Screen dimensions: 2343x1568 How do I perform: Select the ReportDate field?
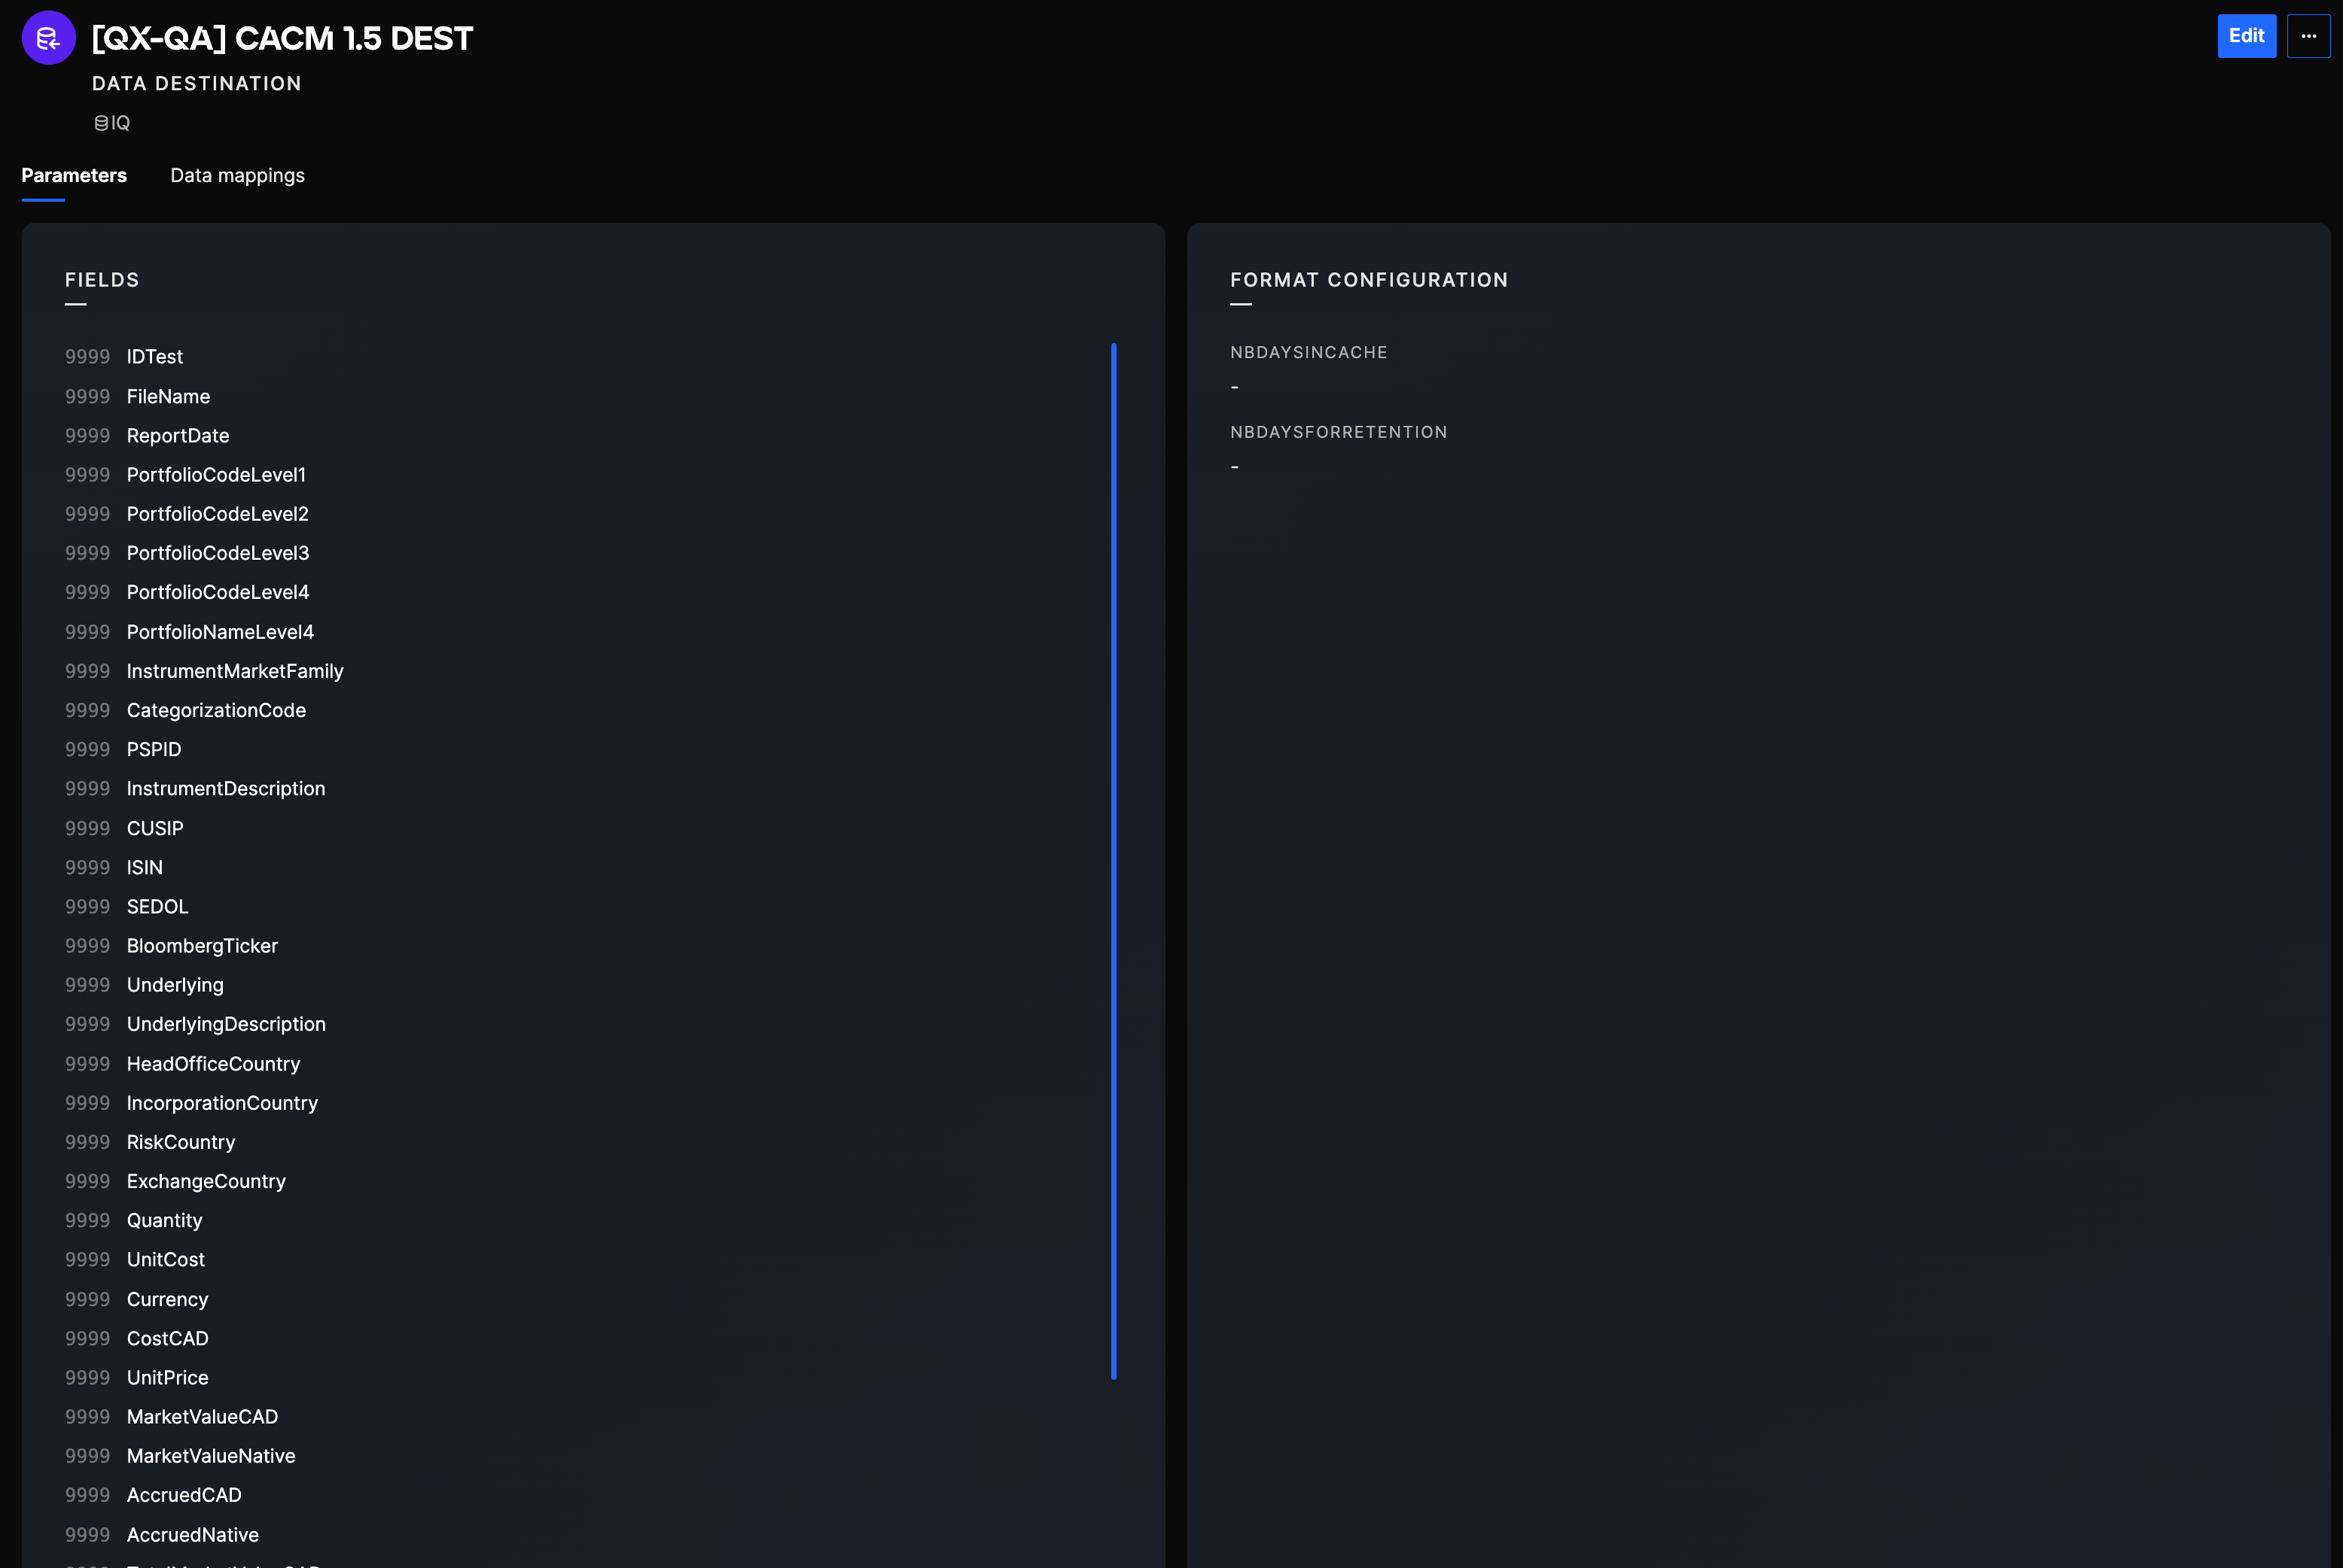coord(177,436)
